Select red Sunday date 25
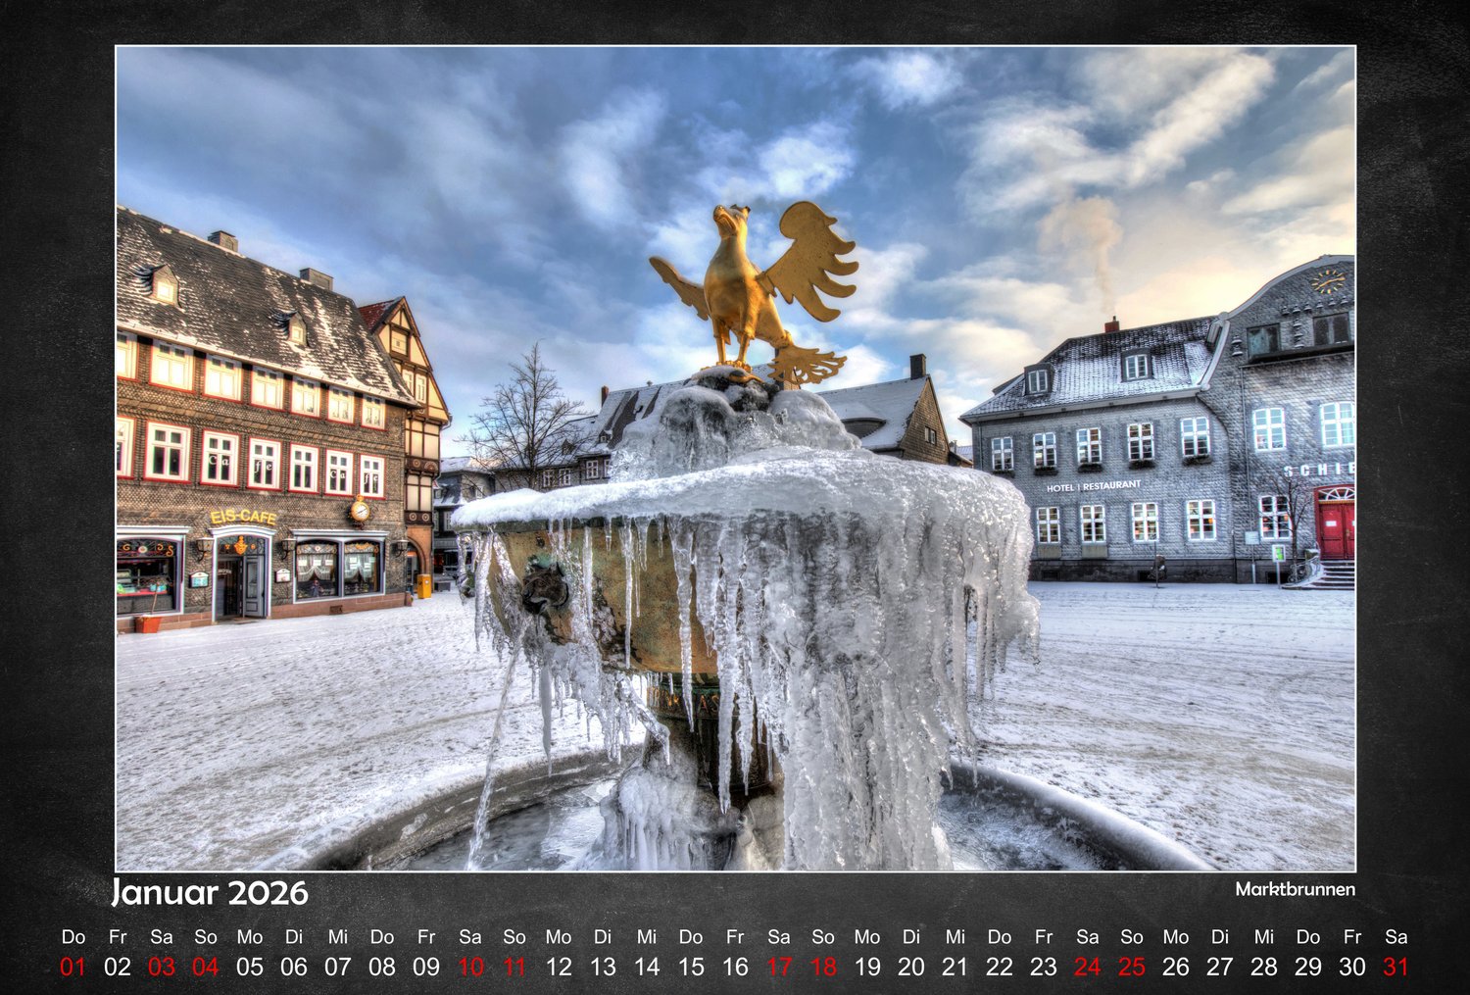This screenshot has width=1470, height=995. (1132, 967)
